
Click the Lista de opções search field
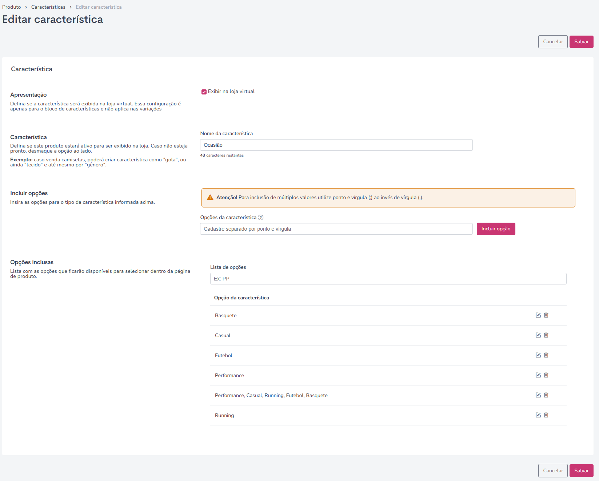388,279
